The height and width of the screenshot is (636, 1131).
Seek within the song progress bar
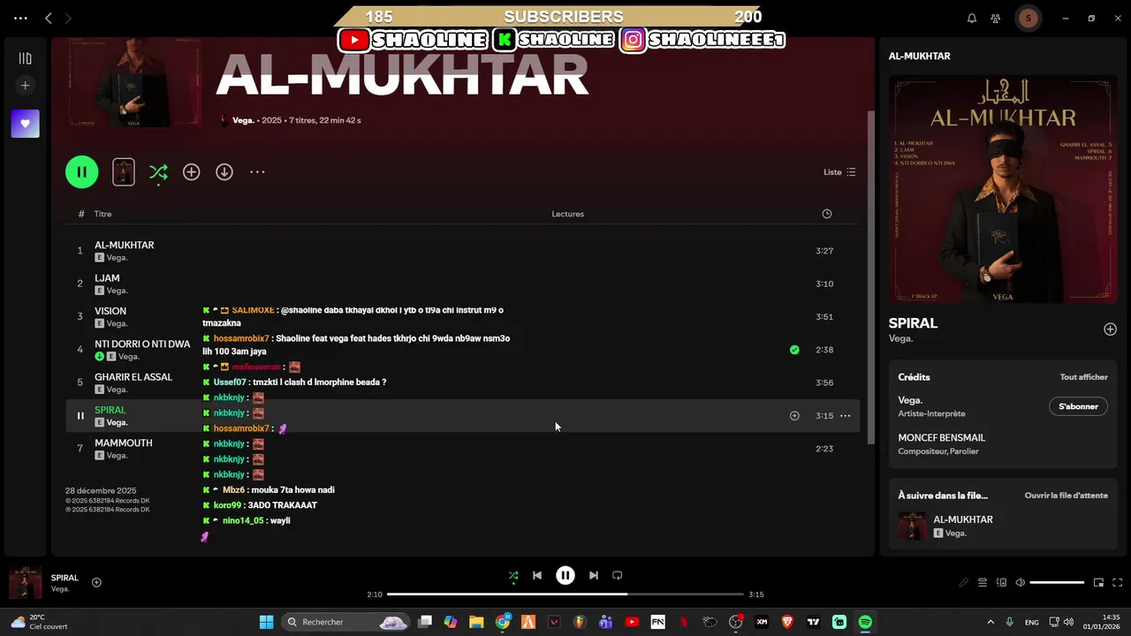tap(565, 594)
